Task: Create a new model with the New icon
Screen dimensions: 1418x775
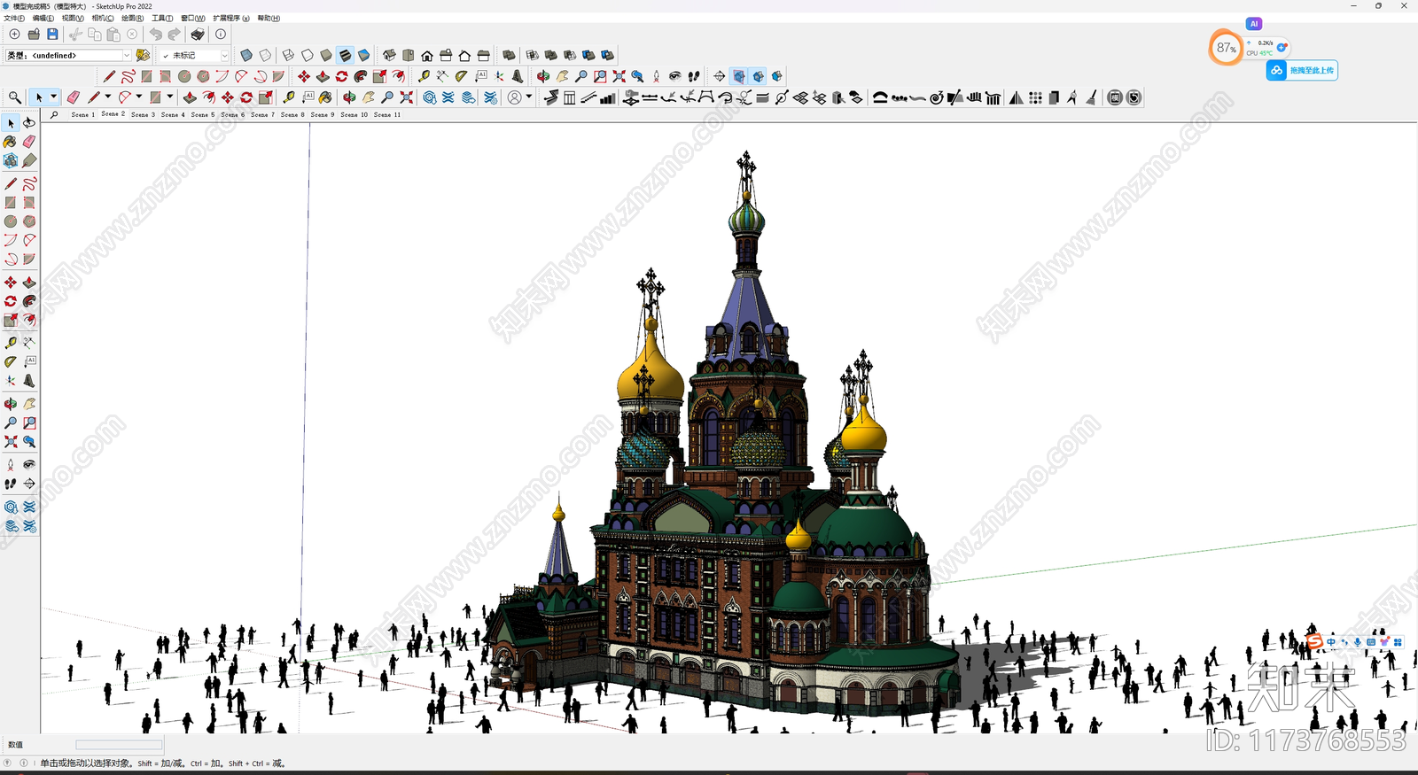Action: 14,35
